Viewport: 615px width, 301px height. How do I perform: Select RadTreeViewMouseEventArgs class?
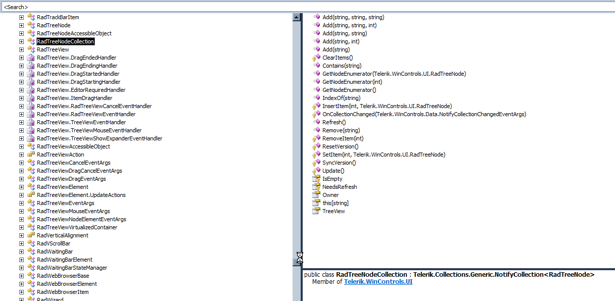[73, 211]
